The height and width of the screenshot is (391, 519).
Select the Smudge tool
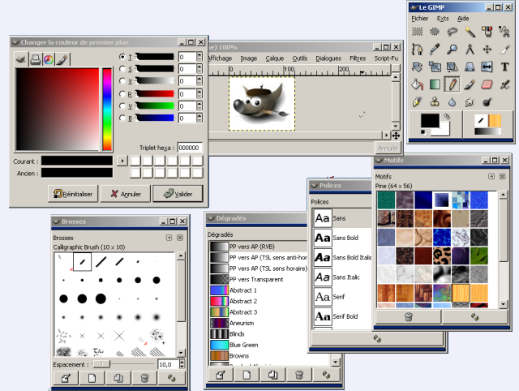(x=470, y=102)
